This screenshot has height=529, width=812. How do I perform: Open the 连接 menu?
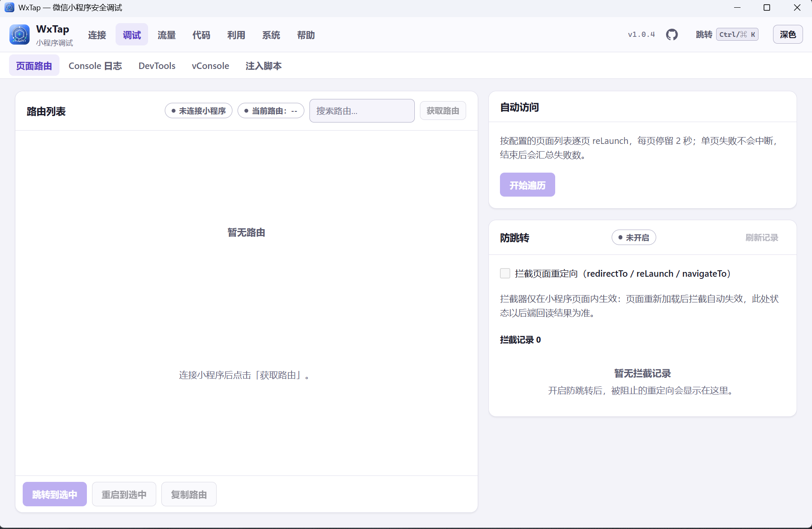pyautogui.click(x=97, y=35)
